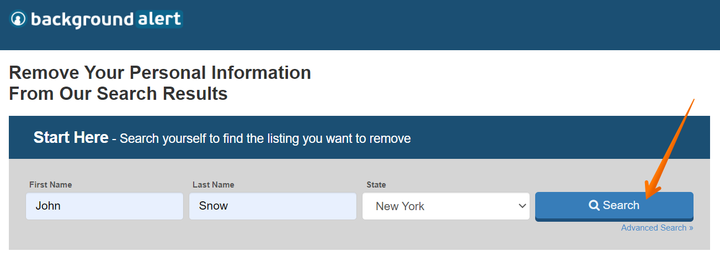Click the State label above dropdown

point(376,185)
